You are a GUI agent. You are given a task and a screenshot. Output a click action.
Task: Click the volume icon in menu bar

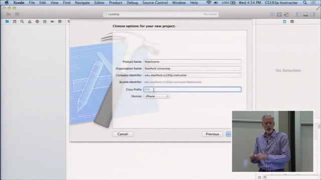tap(216, 2)
